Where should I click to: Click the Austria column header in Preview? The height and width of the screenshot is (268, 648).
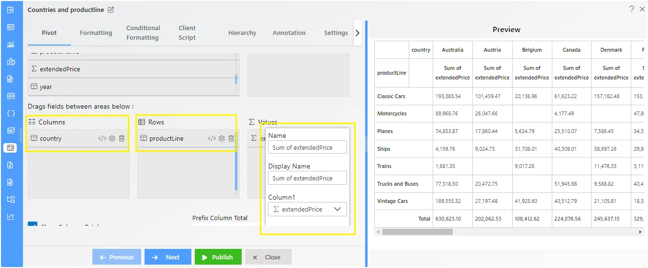(x=492, y=50)
